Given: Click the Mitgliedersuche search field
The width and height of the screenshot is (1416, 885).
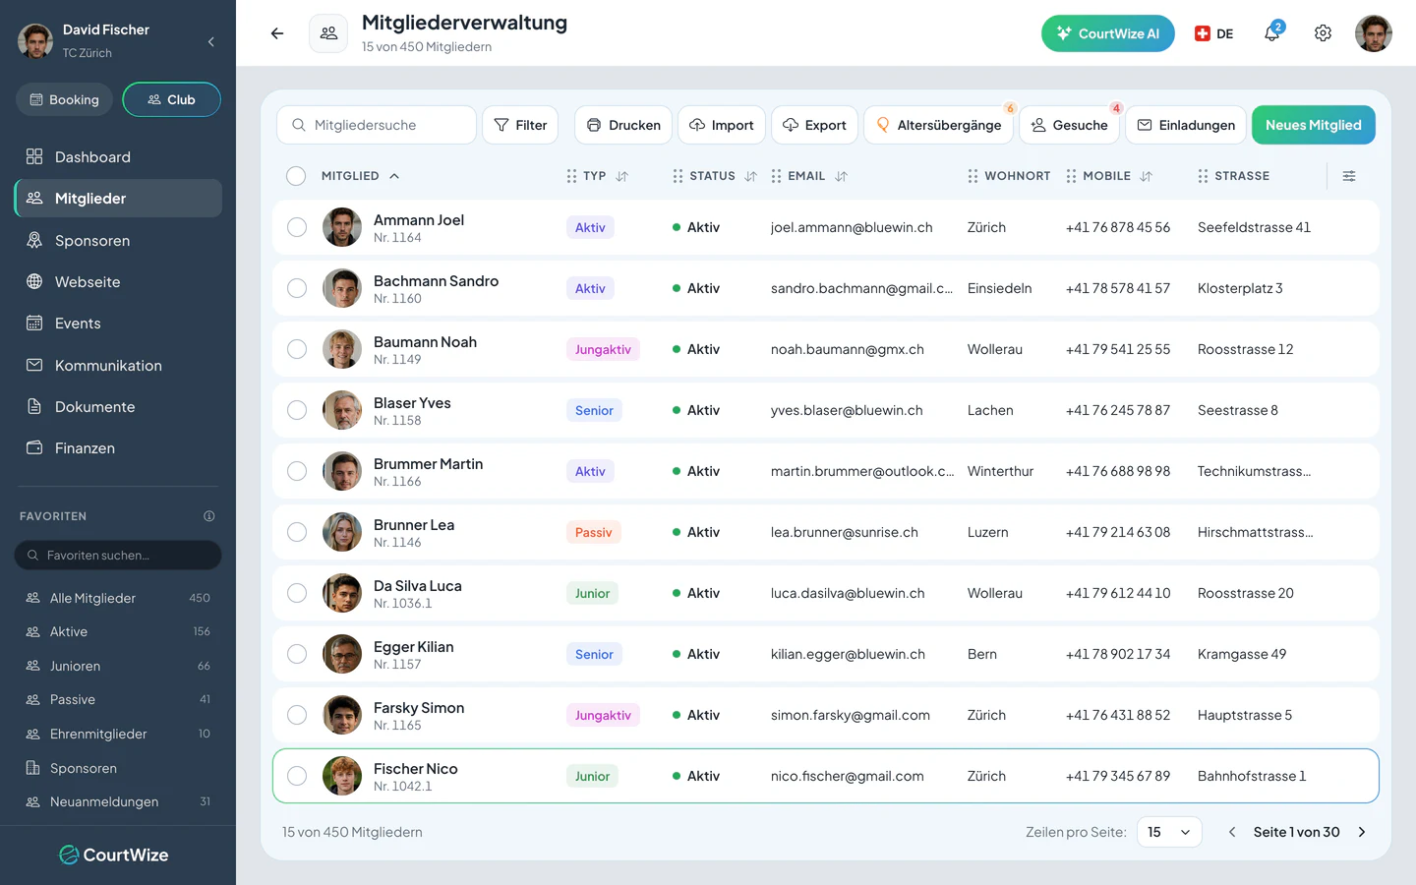Looking at the screenshot, I should tap(377, 125).
